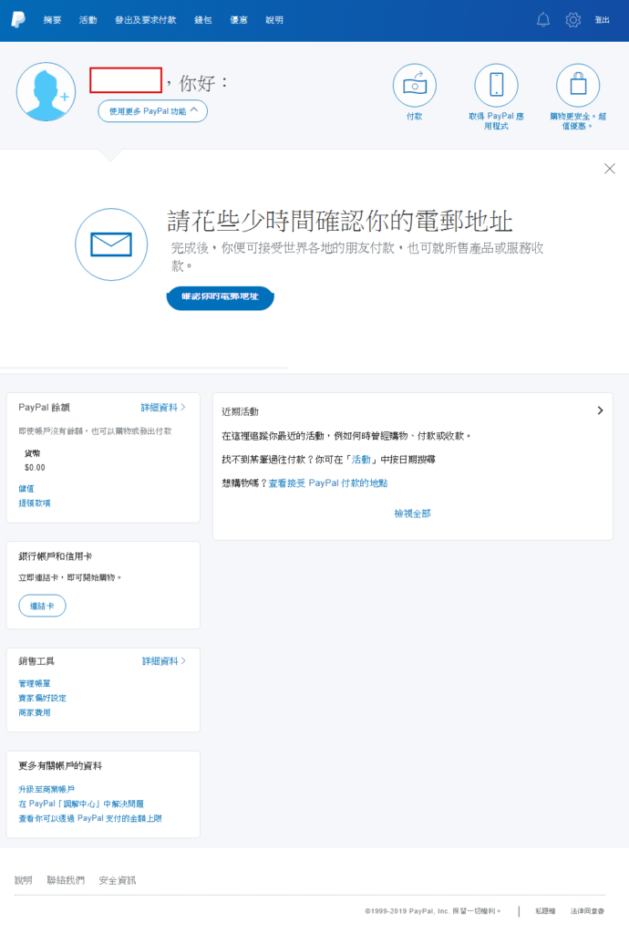629x934 pixels.
Task: Click the 請花些少時間確認你的電郵地址 heading
Action: pos(340,221)
